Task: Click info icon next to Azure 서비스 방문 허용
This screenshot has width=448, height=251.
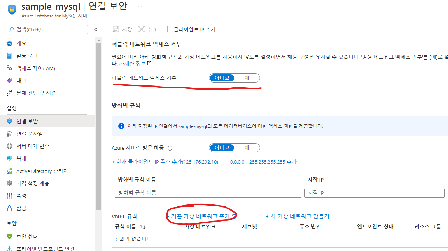Action: click(170, 148)
